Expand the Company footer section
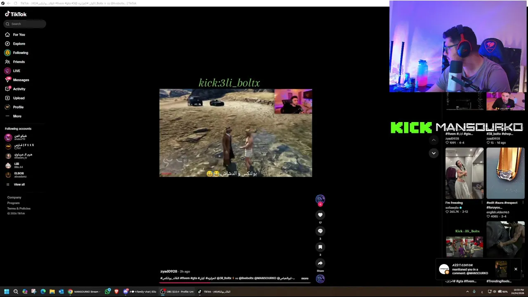The image size is (528, 297). [14, 198]
